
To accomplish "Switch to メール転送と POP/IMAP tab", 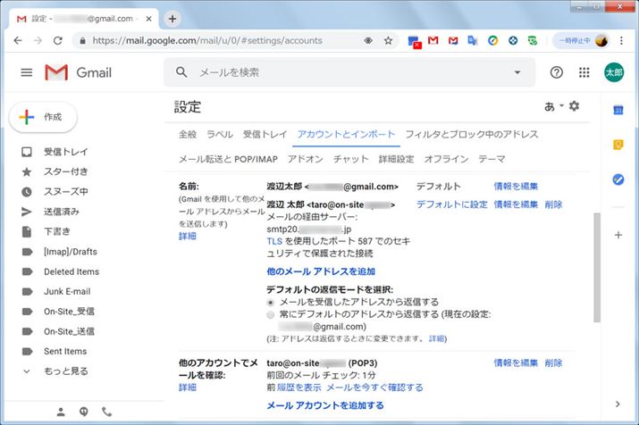I will [228, 159].
